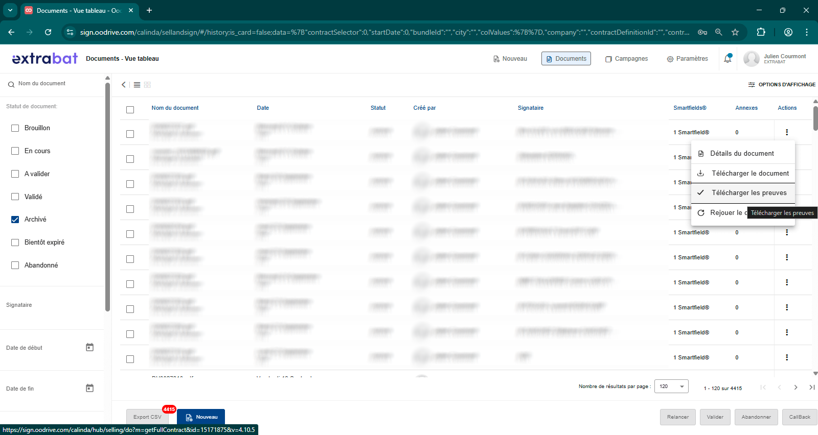818x435 pixels.
Task: Open the Date de fin calendar picker
Action: (89, 389)
